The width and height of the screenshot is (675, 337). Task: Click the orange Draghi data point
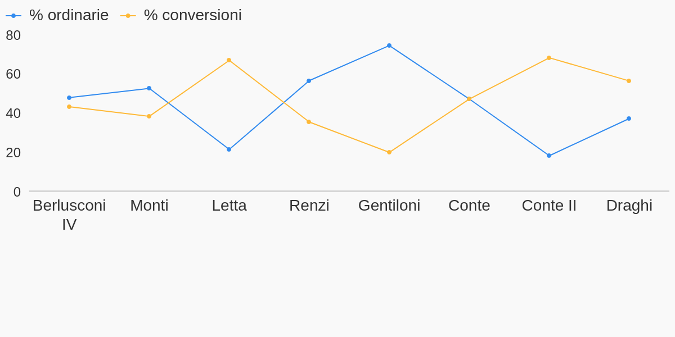click(629, 81)
